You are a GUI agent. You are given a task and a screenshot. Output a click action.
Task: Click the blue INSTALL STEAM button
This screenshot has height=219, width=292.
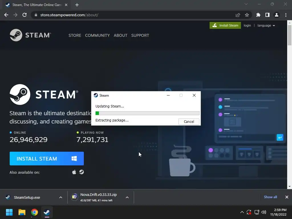click(47, 159)
